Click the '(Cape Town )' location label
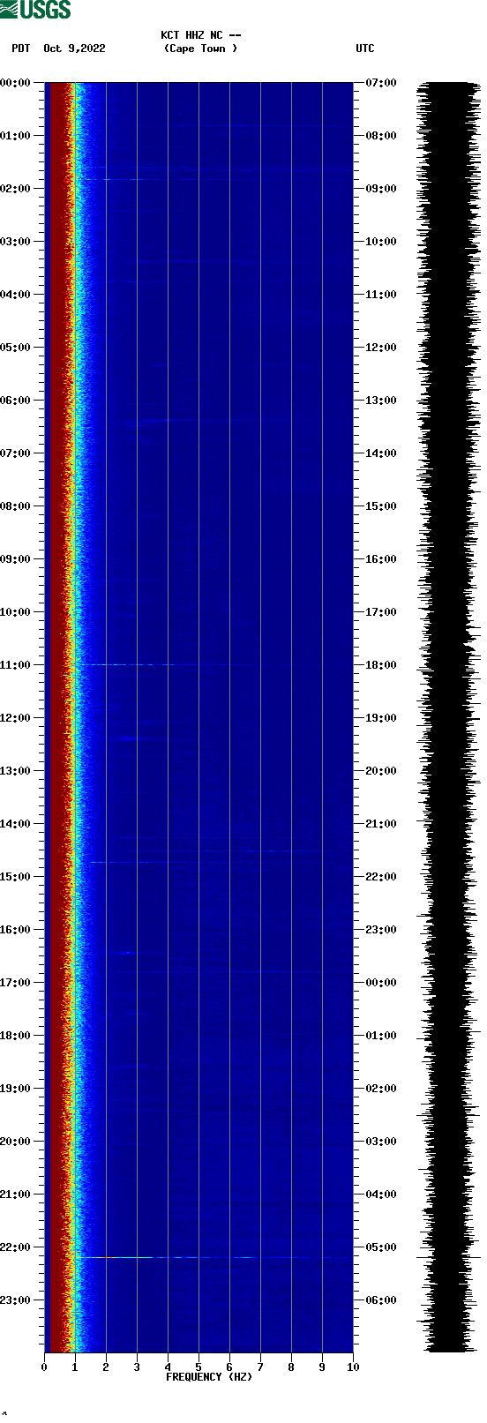 point(201,49)
